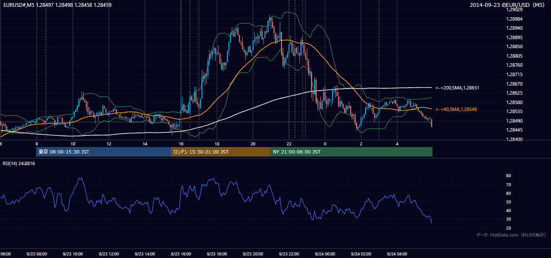
Task: Select the NY 21:00-06:00 JST session bar
Action: pos(351,152)
